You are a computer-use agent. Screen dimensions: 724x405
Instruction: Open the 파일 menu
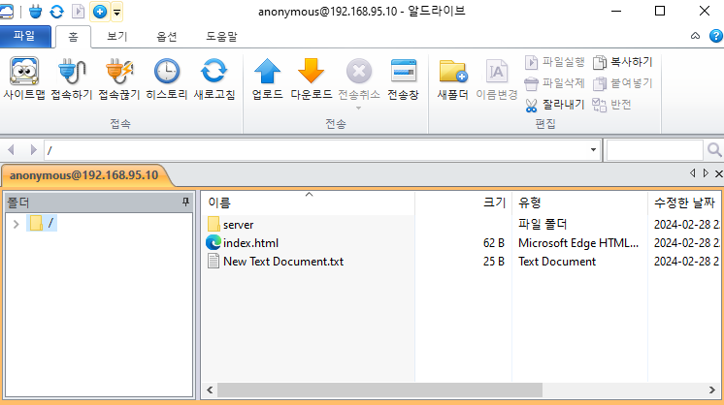25,37
